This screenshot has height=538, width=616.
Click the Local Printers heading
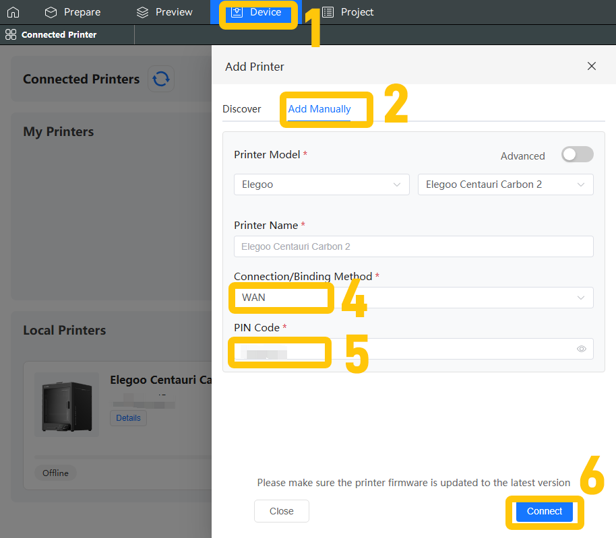tap(65, 330)
